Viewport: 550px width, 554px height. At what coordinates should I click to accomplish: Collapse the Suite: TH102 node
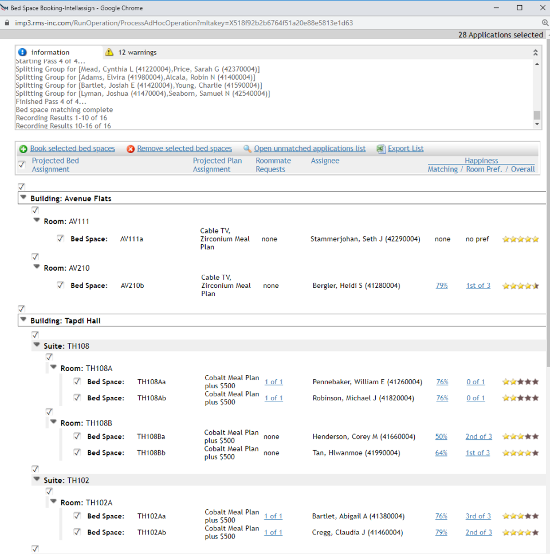pos(36,479)
